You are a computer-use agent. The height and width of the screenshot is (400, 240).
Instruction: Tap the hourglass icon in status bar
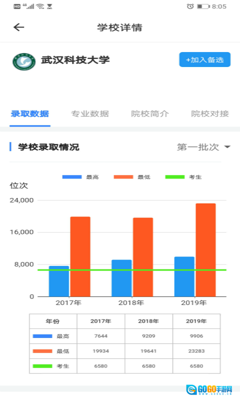[x=49, y=6]
